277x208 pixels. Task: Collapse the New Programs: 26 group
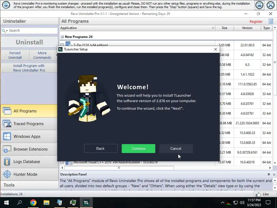pyautogui.click(x=62, y=37)
